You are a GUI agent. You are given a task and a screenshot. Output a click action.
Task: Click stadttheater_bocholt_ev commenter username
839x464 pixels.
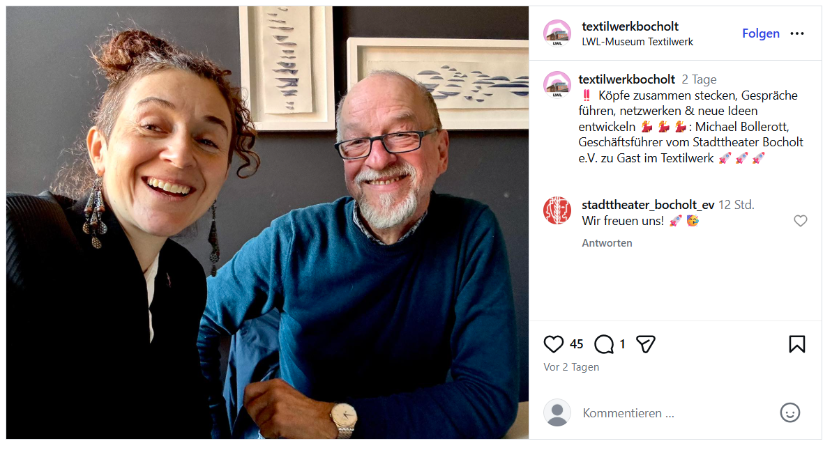pyautogui.click(x=649, y=205)
